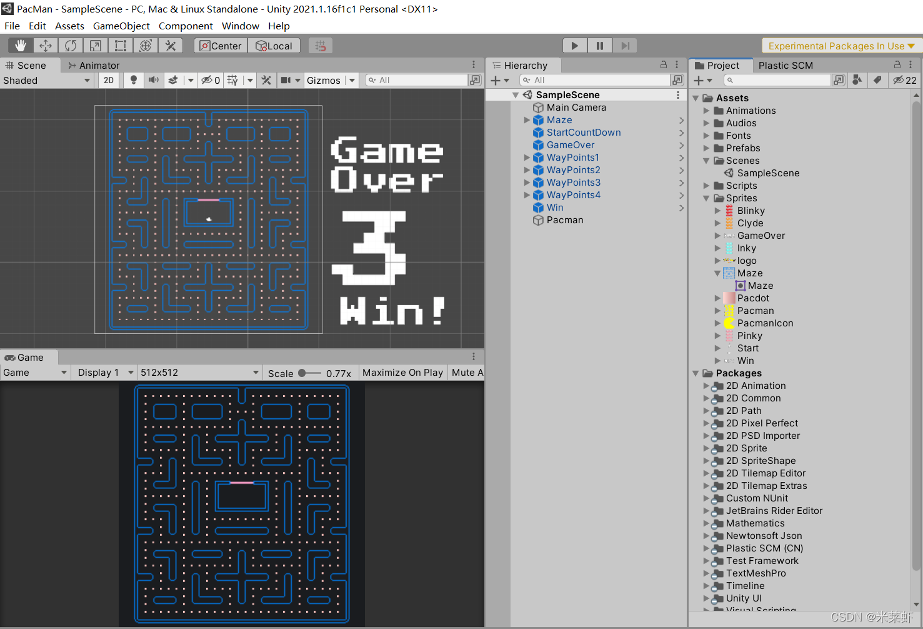Click the Hierarchy search field
This screenshot has height=629, width=923.
[595, 80]
